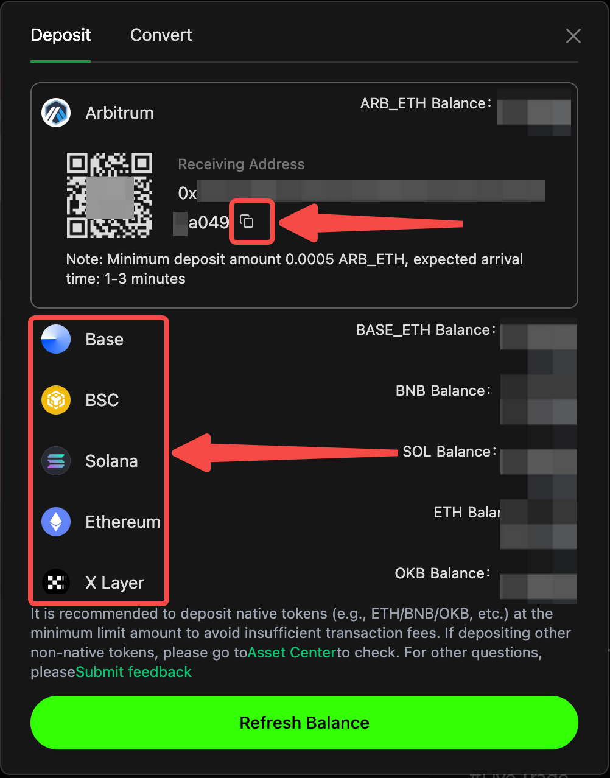Click the Arbitrum network logo
Image resolution: width=610 pixels, height=778 pixels.
pyautogui.click(x=56, y=113)
